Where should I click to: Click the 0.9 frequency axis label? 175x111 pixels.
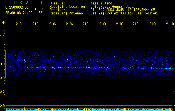coord(3,64)
